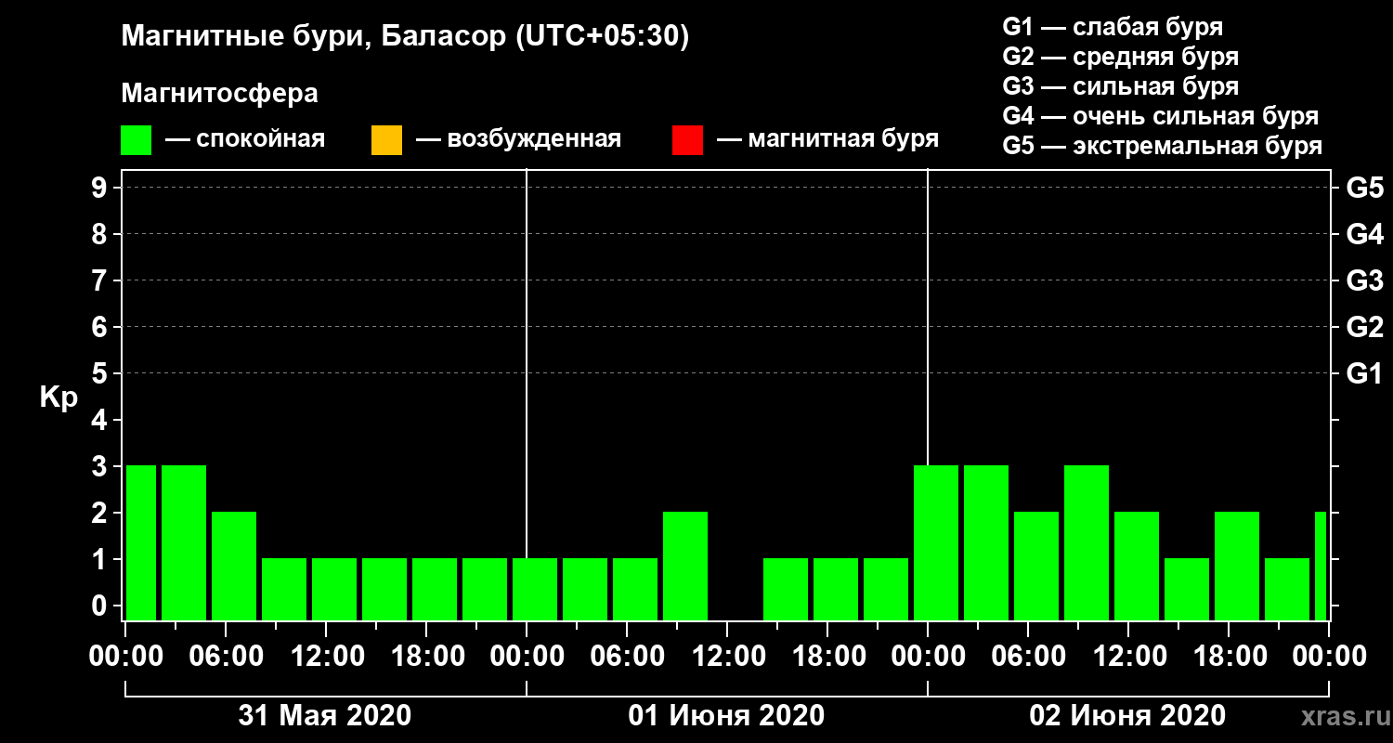This screenshot has width=1393, height=743.
Task: Click the '31 Мая 2020' date label
Action: click(x=324, y=716)
